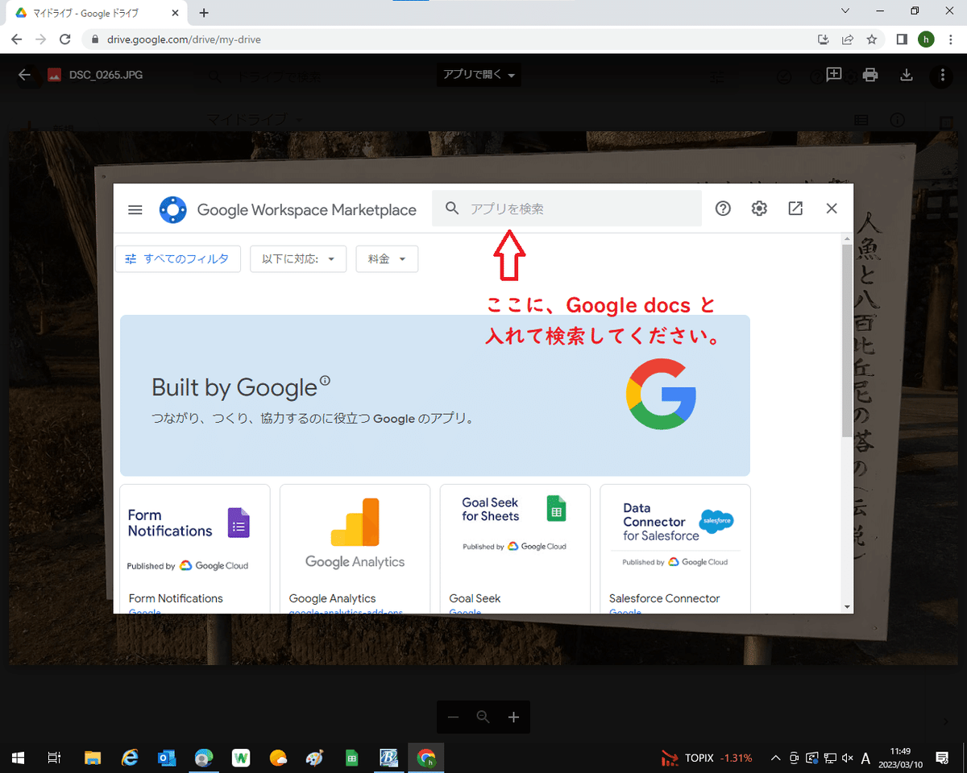
Task: Open the Data Connector for Salesforce card
Action: tap(675, 549)
